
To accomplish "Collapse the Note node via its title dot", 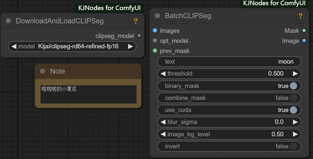I will [42, 71].
